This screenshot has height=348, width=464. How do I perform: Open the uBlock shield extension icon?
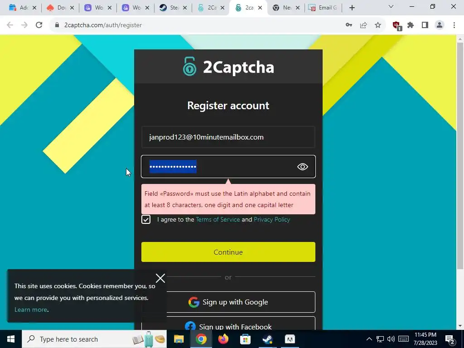pyautogui.click(x=396, y=26)
